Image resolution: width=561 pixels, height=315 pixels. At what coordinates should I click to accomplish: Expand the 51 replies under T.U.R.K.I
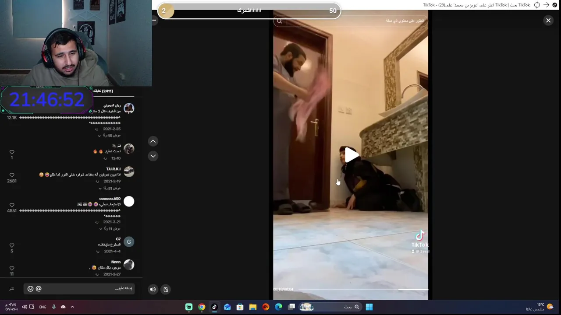tap(109, 188)
